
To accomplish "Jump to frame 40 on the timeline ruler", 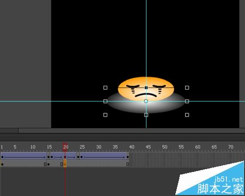I will (132, 147).
